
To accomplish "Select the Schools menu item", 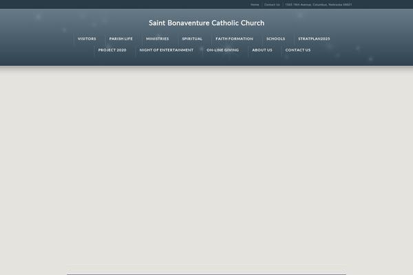I will [x=275, y=38].
